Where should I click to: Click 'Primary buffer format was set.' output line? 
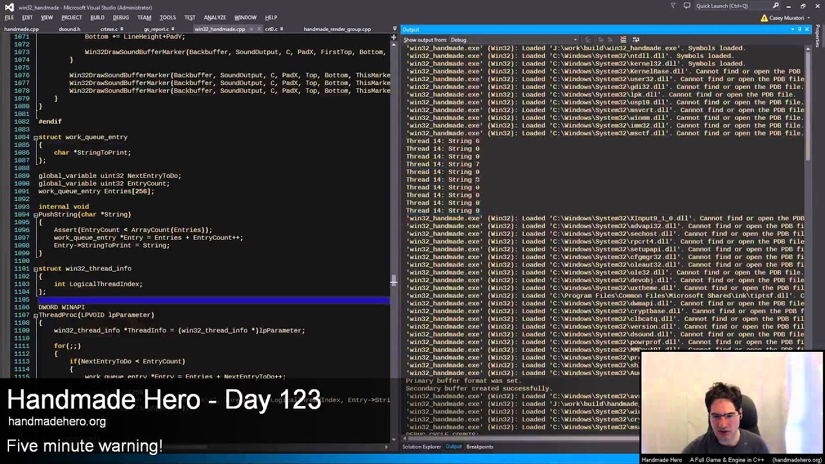[463, 381]
